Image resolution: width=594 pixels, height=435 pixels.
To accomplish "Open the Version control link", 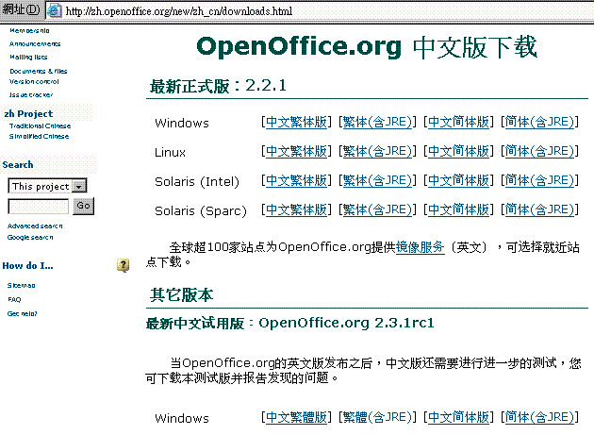I will (34, 81).
